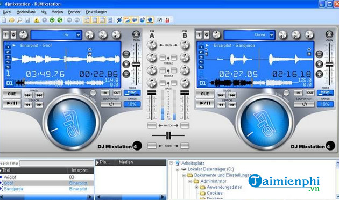Toggle the vinyl mode button on deck A
The width and height of the screenshot is (339, 200).
[93, 93]
